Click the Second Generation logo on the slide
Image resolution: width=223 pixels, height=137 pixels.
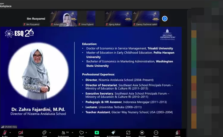coord(167,34)
